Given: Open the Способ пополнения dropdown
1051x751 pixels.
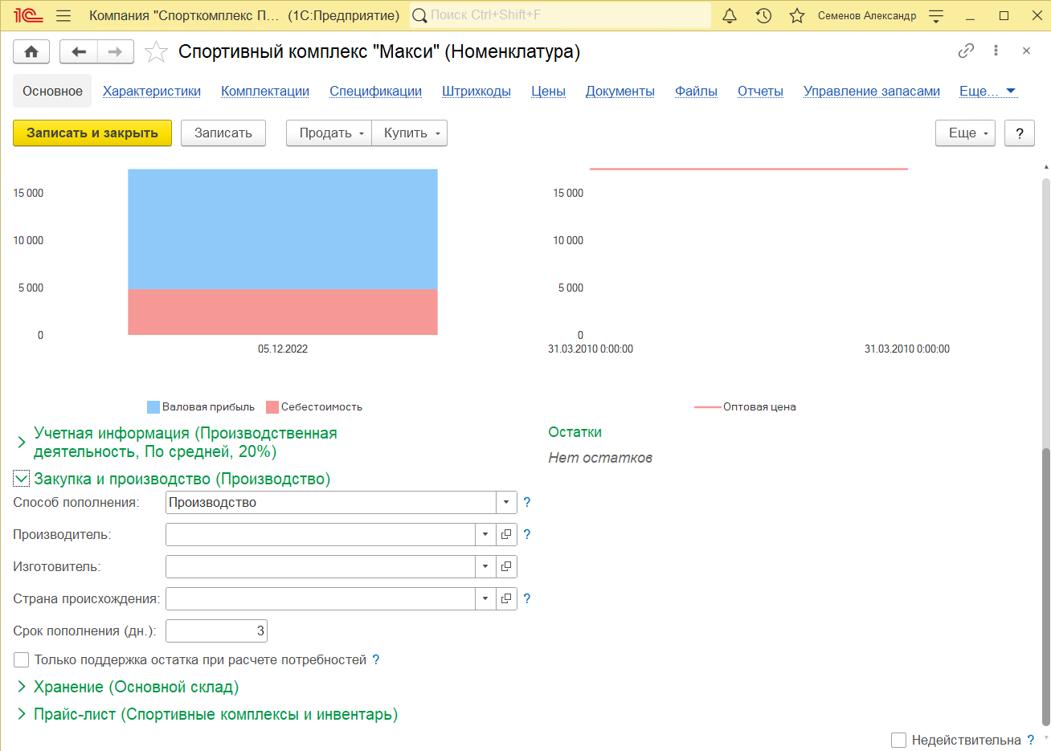Looking at the screenshot, I should pyautogui.click(x=506, y=502).
